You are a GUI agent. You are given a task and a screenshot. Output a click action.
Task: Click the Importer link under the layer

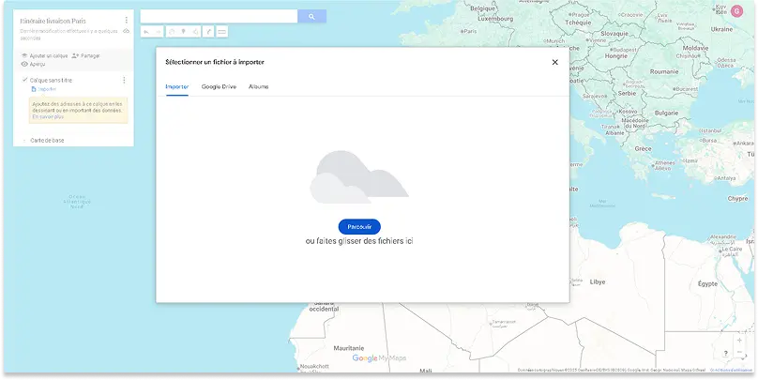43,89
